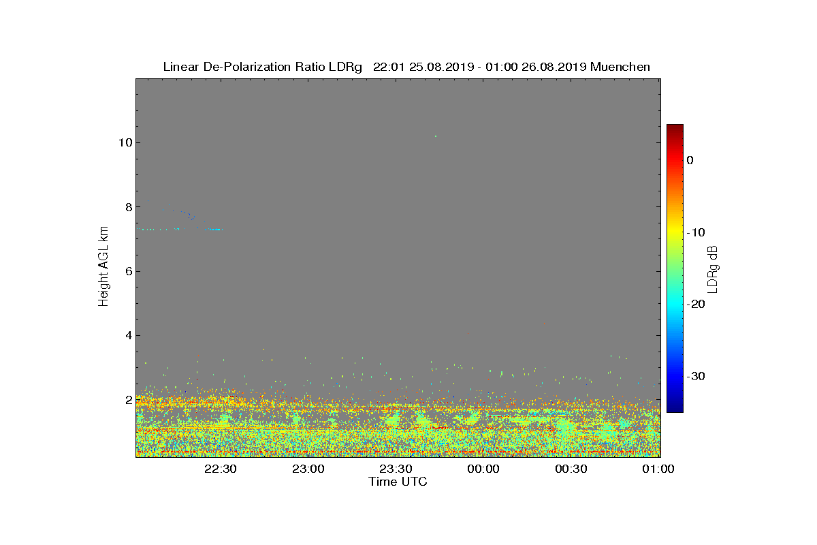This screenshot has width=817, height=545.
Task: Click the 'LDRg dB' colorbar label
Action: point(712,268)
